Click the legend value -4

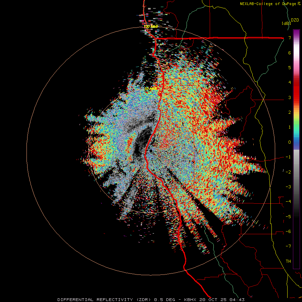point(288,202)
